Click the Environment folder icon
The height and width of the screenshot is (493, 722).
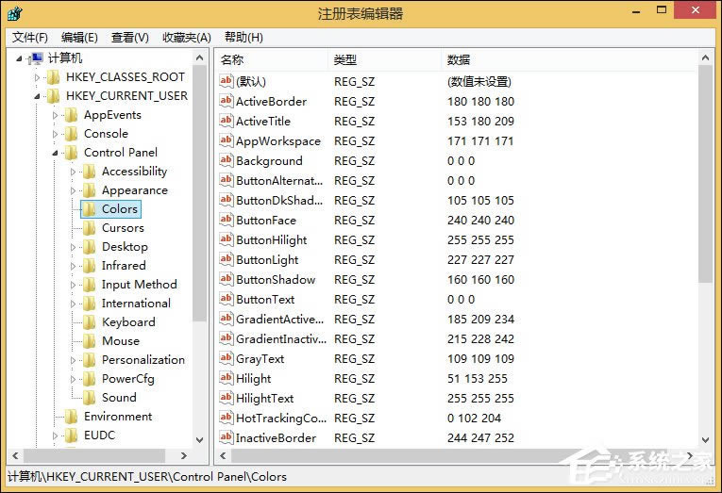coord(71,417)
